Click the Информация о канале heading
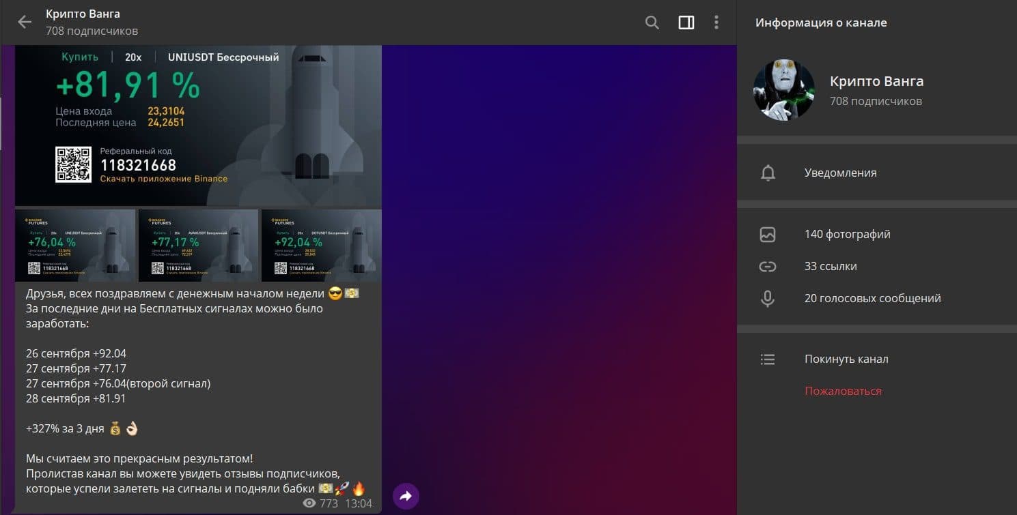Screen dimensions: 1017x515 821,23
